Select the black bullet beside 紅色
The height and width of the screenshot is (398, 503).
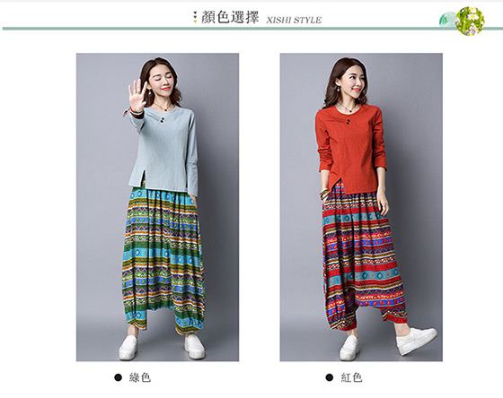click(330, 377)
